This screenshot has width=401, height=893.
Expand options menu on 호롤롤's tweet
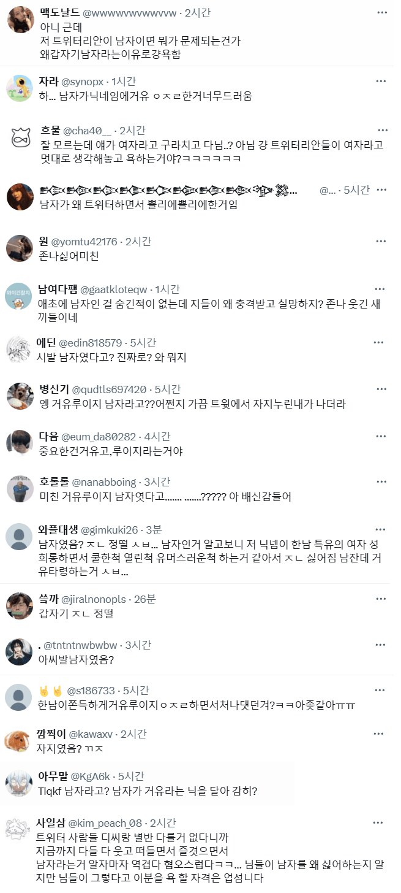coord(381,482)
